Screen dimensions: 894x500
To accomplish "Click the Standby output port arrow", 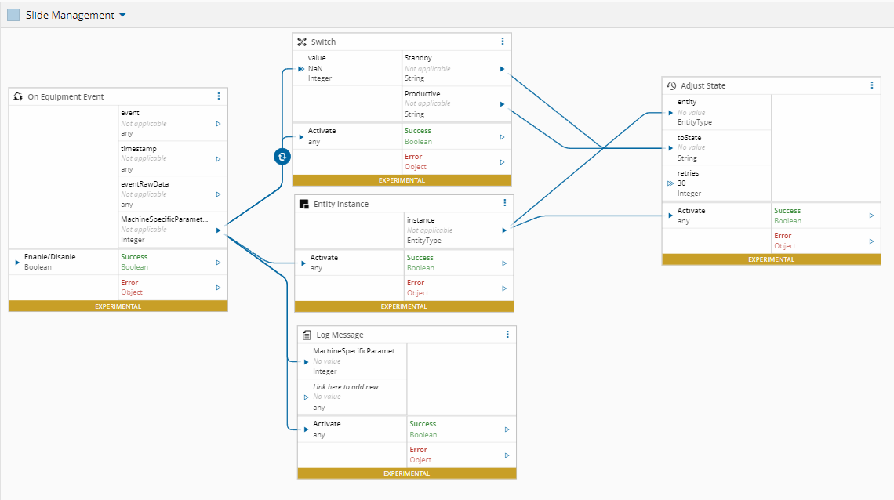I will 503,69.
